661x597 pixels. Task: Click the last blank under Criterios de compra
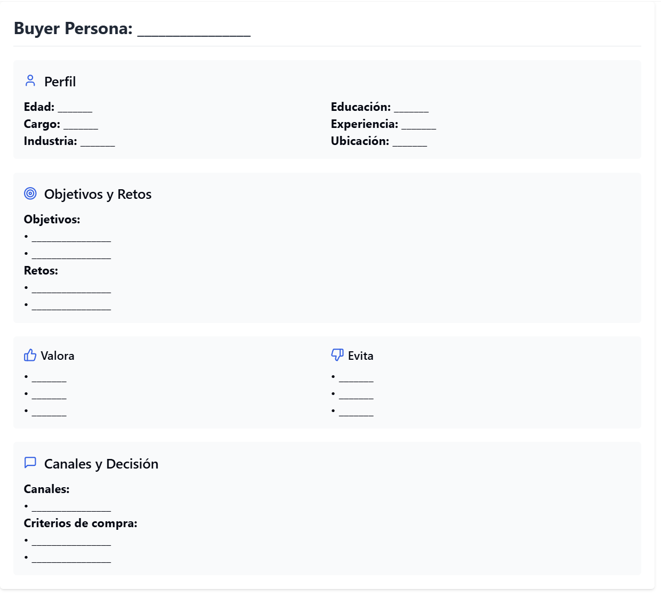click(x=71, y=558)
